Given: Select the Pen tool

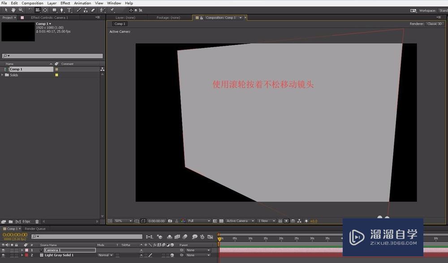Looking at the screenshot, I should point(62,10).
